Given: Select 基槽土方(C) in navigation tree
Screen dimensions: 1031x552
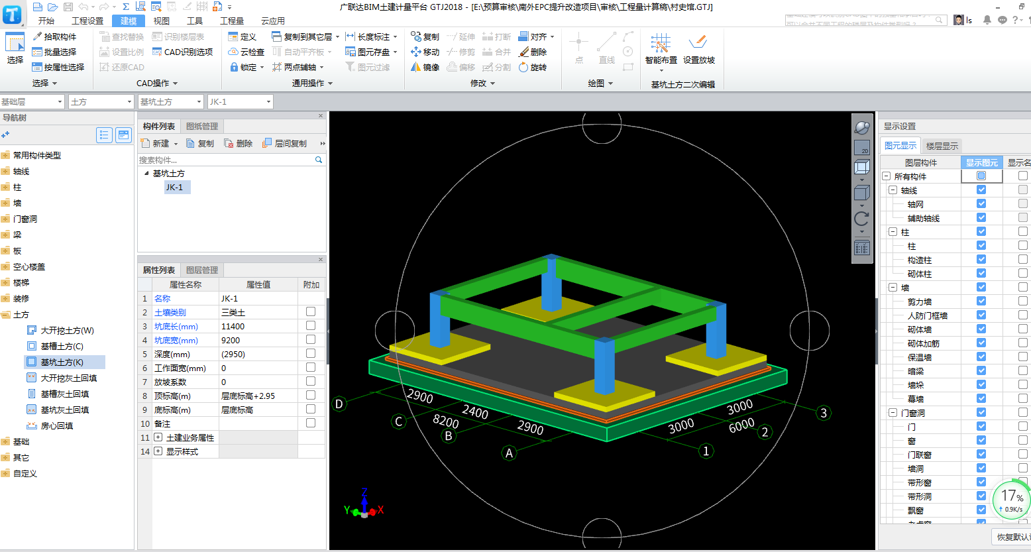Looking at the screenshot, I should tap(62, 346).
